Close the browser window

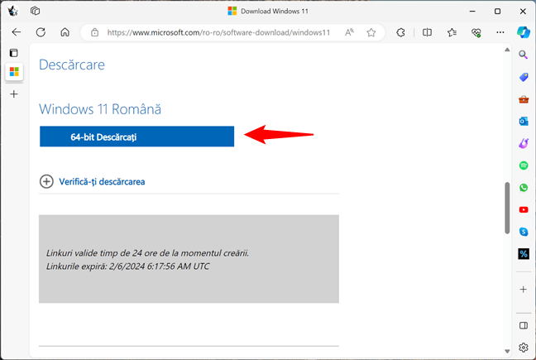(x=523, y=11)
